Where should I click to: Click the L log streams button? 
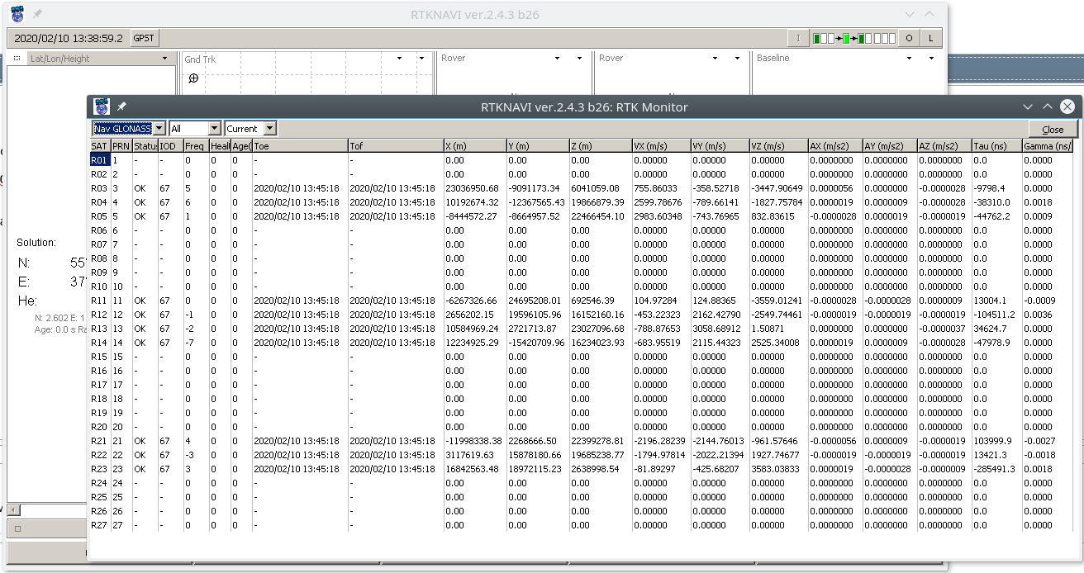(930, 38)
